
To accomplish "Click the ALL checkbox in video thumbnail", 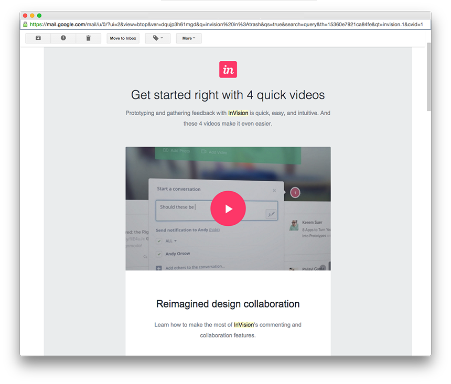I will click(x=159, y=241).
